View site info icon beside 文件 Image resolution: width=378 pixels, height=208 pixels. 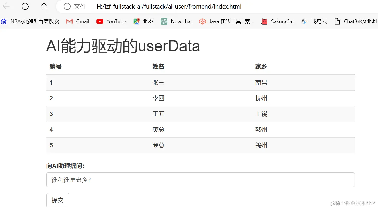67,7
